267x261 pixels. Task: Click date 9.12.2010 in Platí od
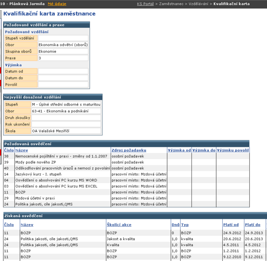[x=232, y=257]
